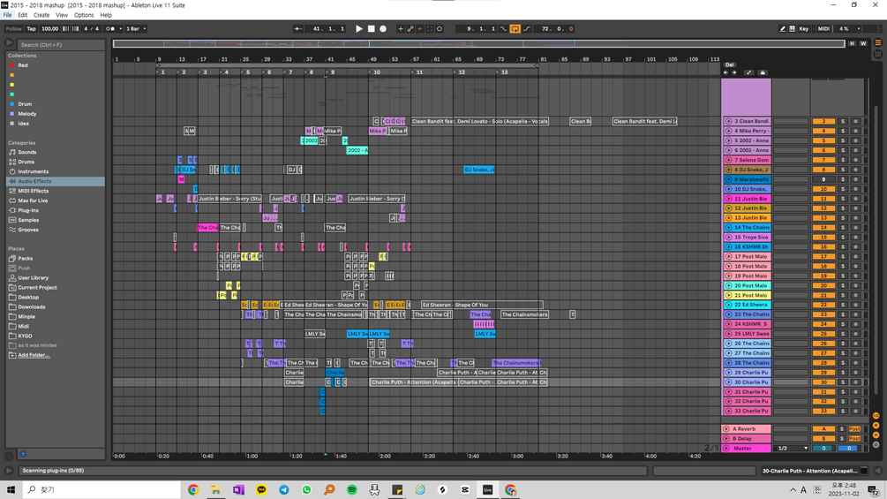Toggle Post button on B Delay
This screenshot has width=887, height=499.
pos(854,438)
